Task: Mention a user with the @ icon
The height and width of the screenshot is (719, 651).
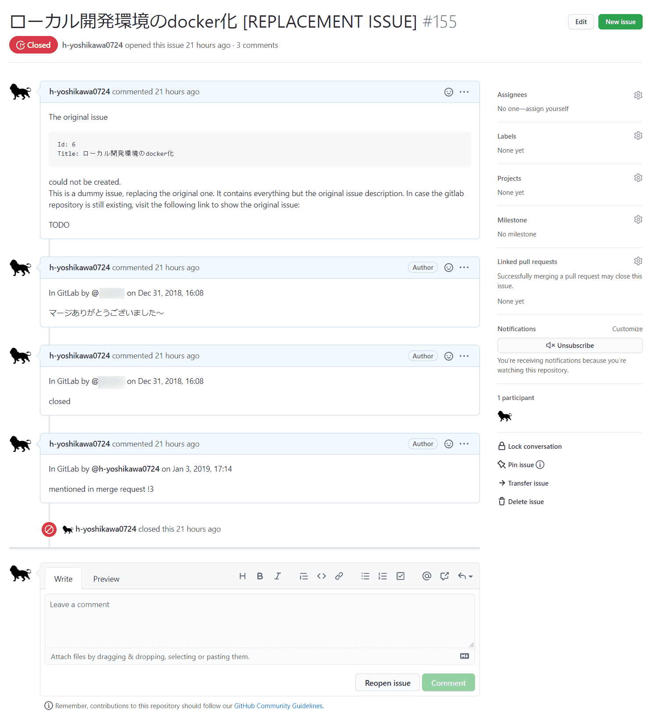Action: tap(426, 576)
